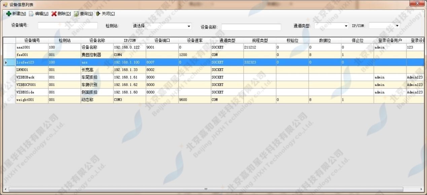The height and width of the screenshot is (195, 427).
Task: Click the 211212 protocol type cell
Action: pos(260,47)
